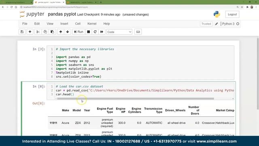Click the car.head() code line
The width and height of the screenshot is (259, 146).
tap(65, 94)
